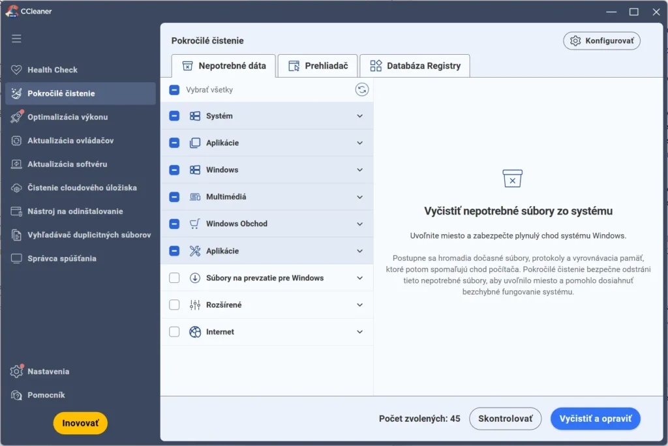668x446 pixels.
Task: Toggle the Multimédiá checkbox
Action: pos(174,197)
